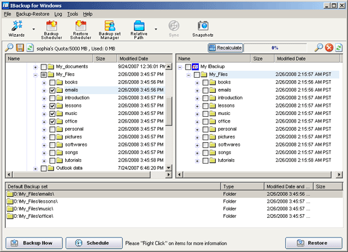Click the 0% quota progress bar
The height and width of the screenshot is (252, 348).
tap(275, 47)
